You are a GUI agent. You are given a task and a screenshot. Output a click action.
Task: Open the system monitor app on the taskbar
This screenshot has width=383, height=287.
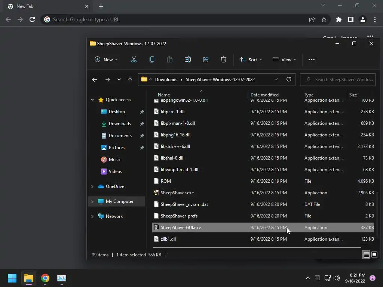[62, 278]
